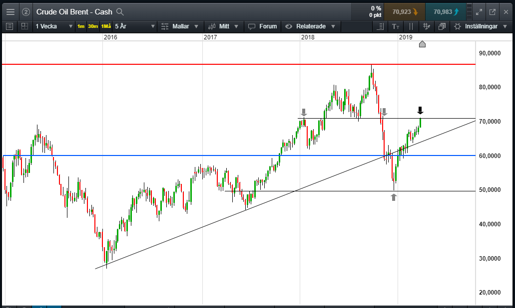The image size is (515, 308).
Task: Click the 2016 year label
Action: [x=110, y=37]
